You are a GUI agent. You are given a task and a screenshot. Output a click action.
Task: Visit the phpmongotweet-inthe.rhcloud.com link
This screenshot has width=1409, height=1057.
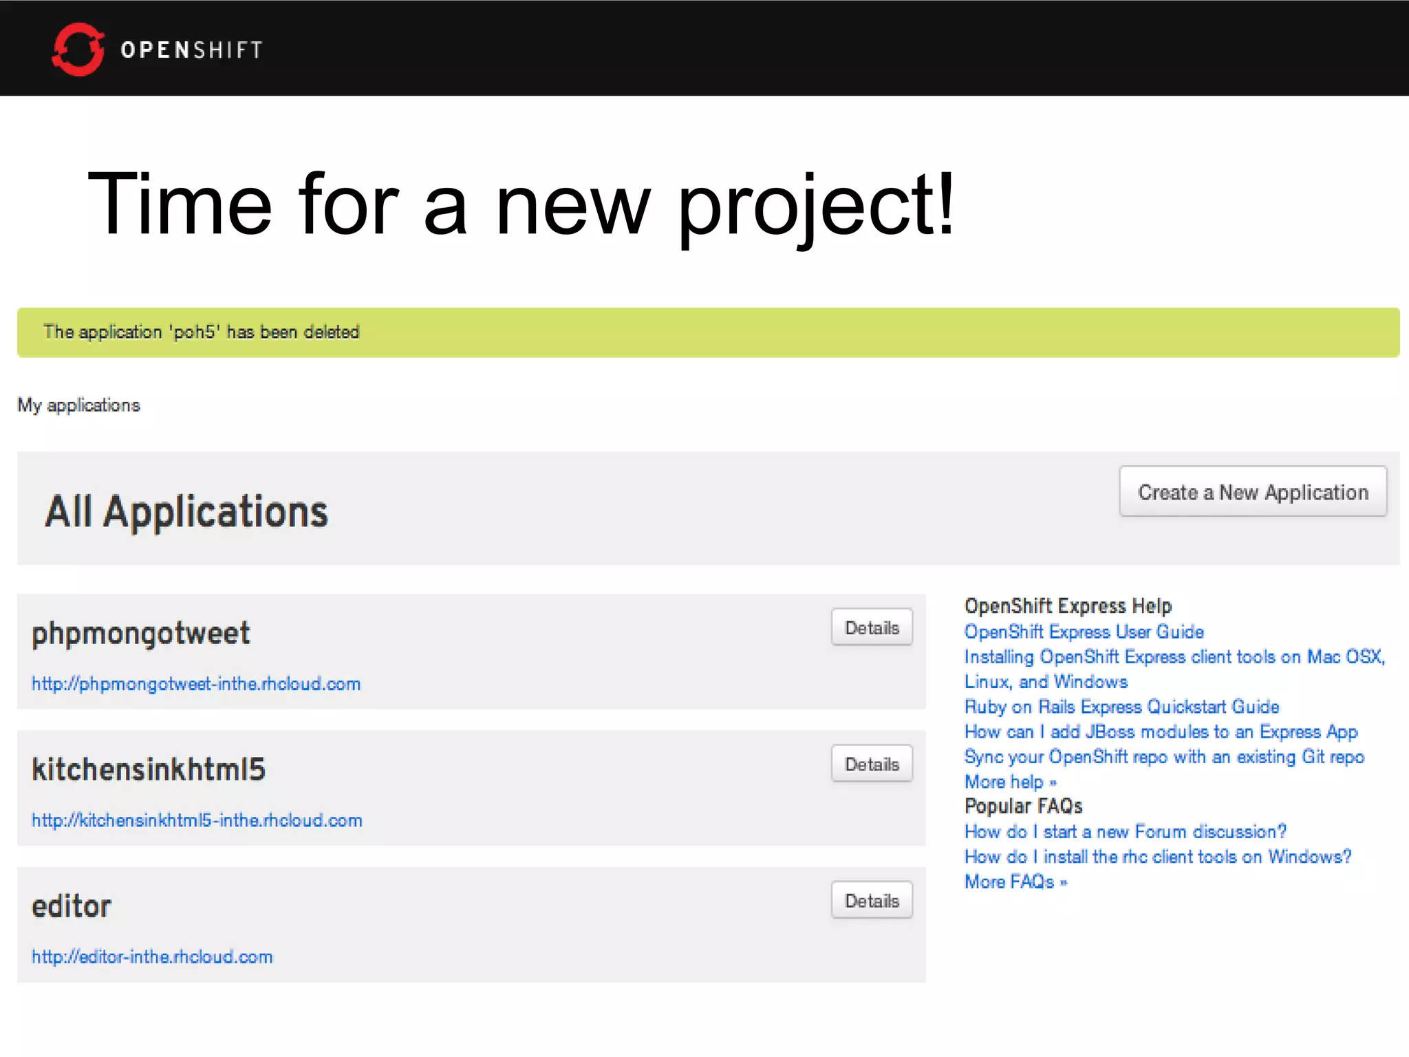click(x=196, y=684)
